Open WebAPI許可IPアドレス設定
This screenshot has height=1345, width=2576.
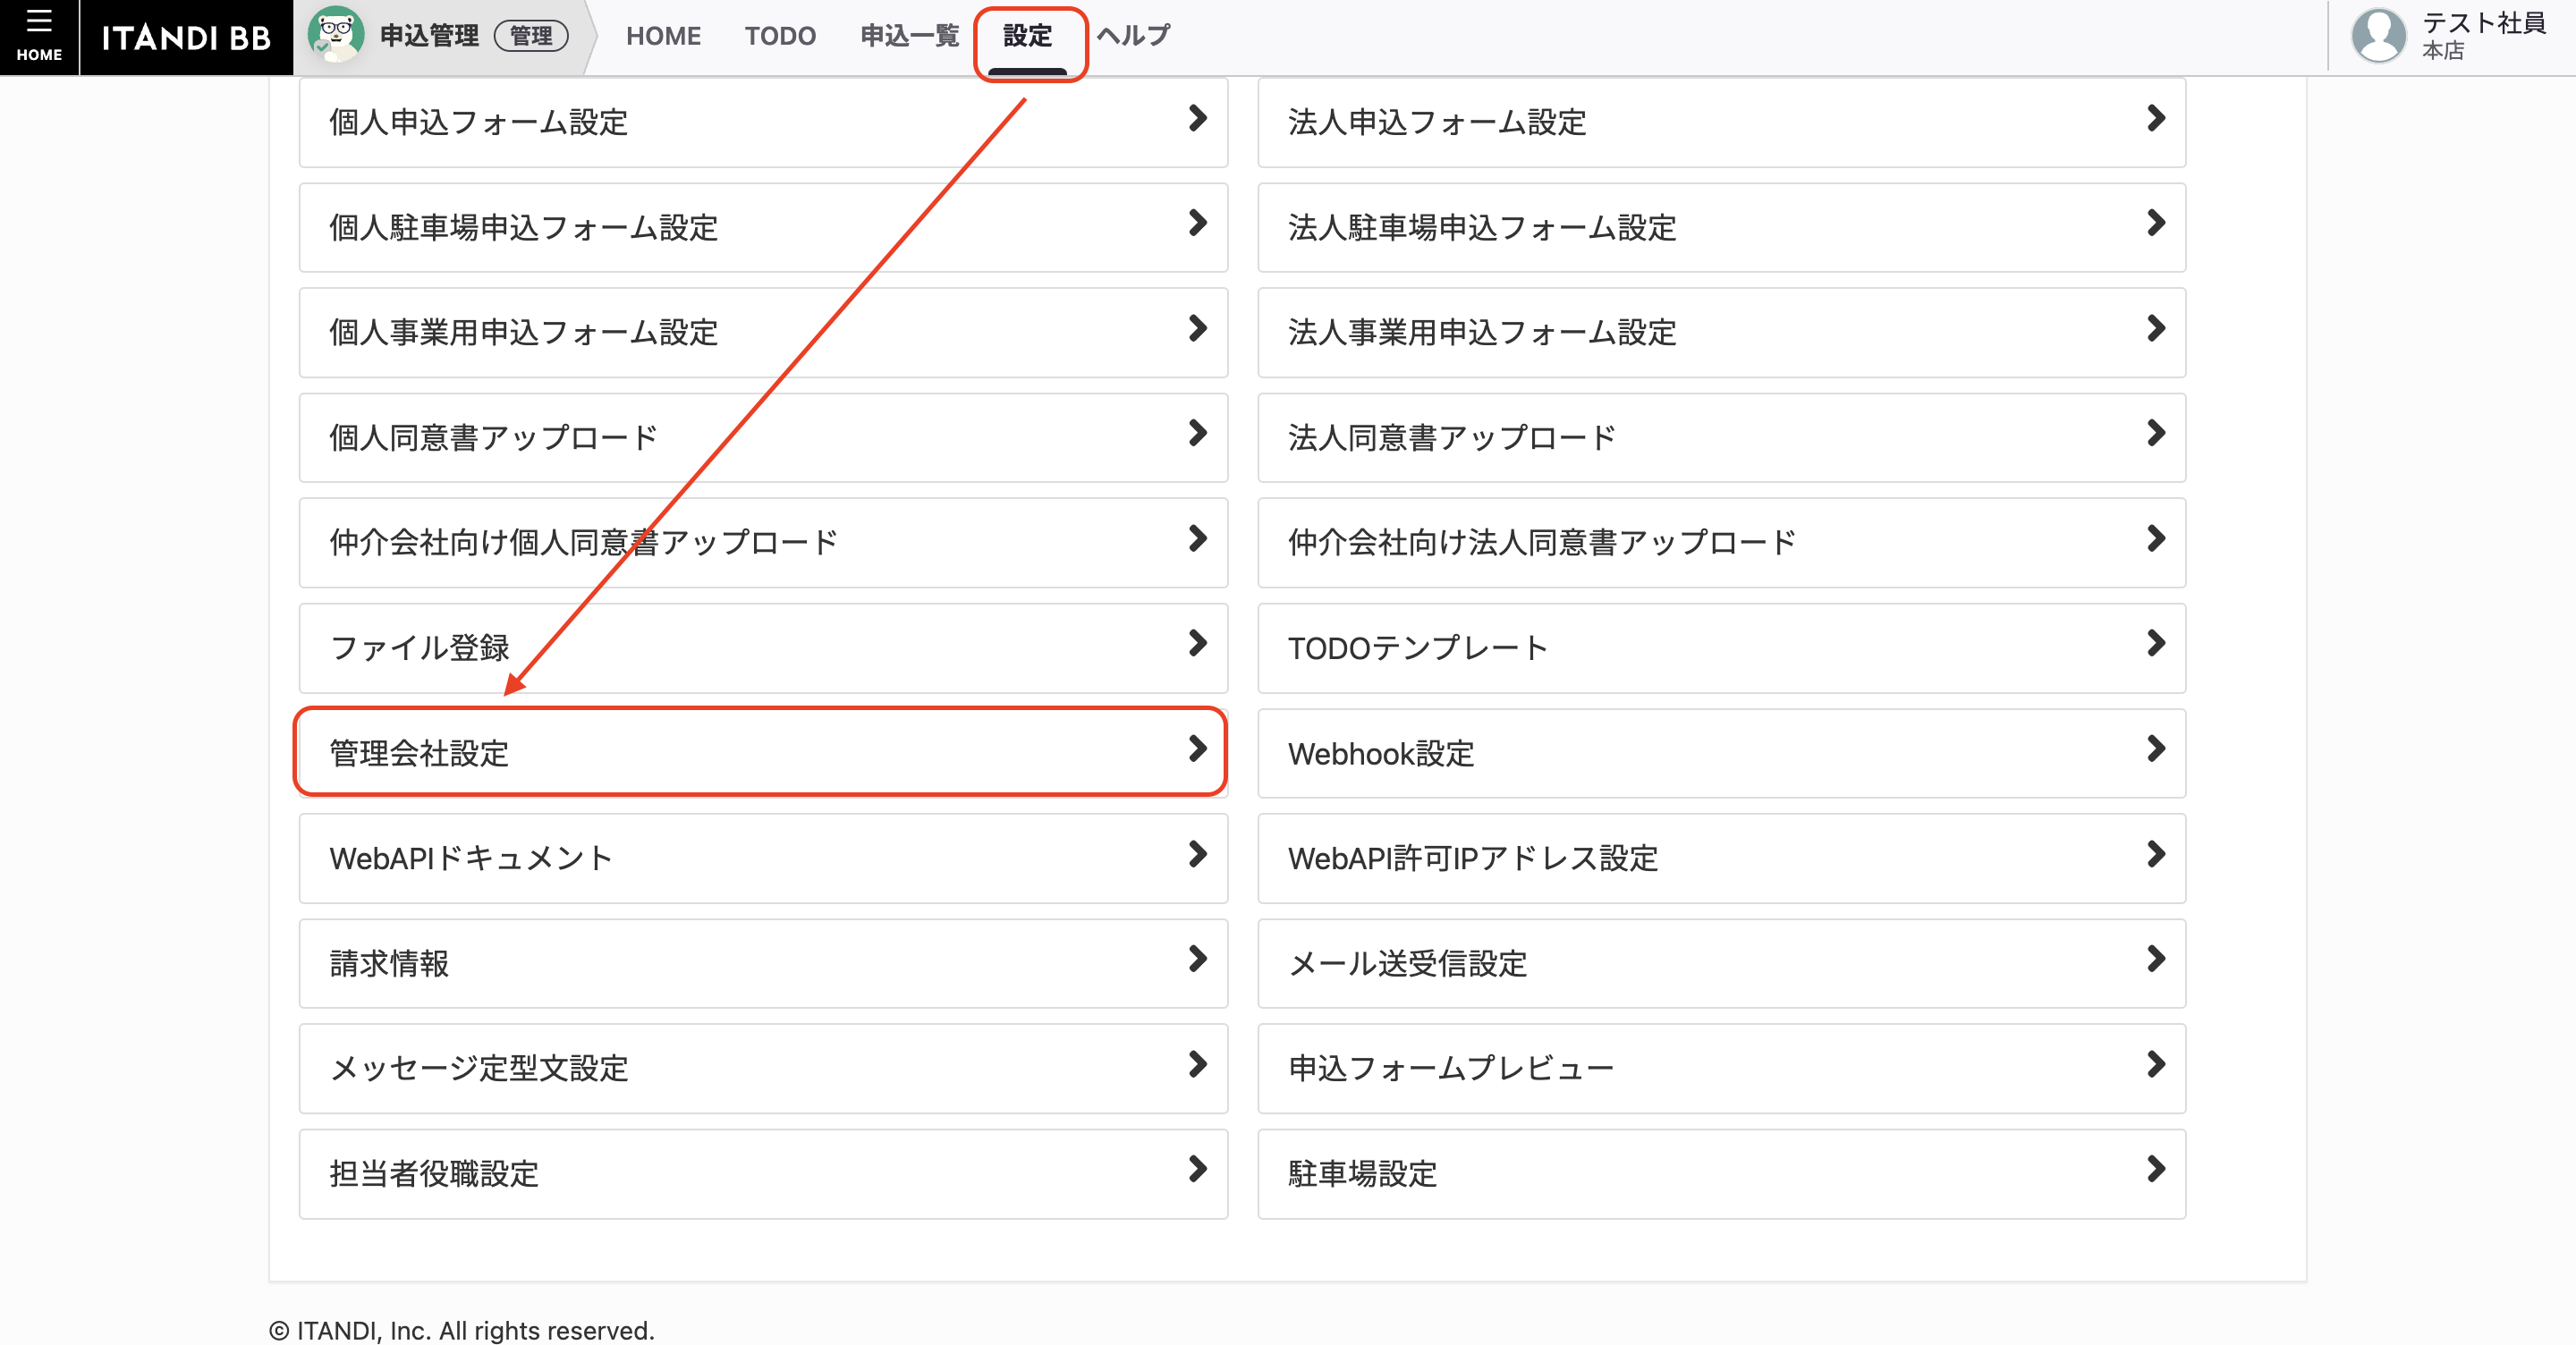tap(1721, 858)
